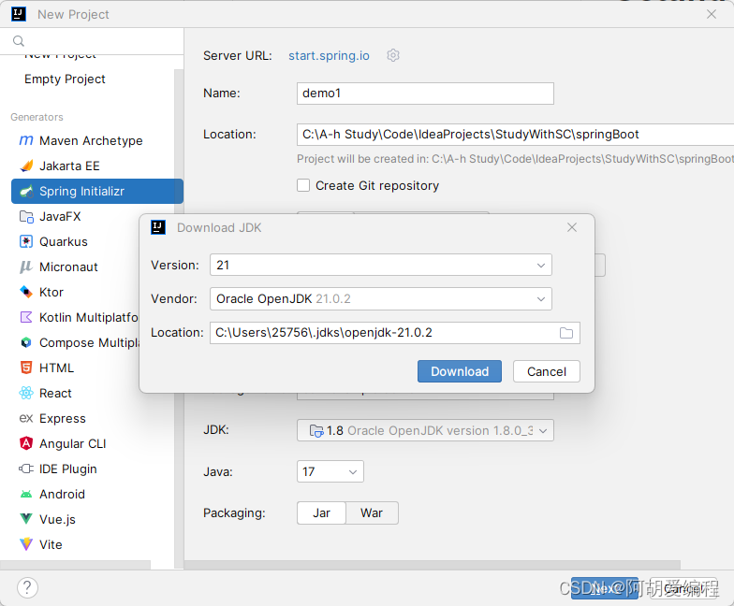Select War packaging option

(372, 512)
